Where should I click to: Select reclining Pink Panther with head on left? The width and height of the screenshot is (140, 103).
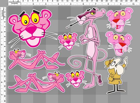click(37, 59)
